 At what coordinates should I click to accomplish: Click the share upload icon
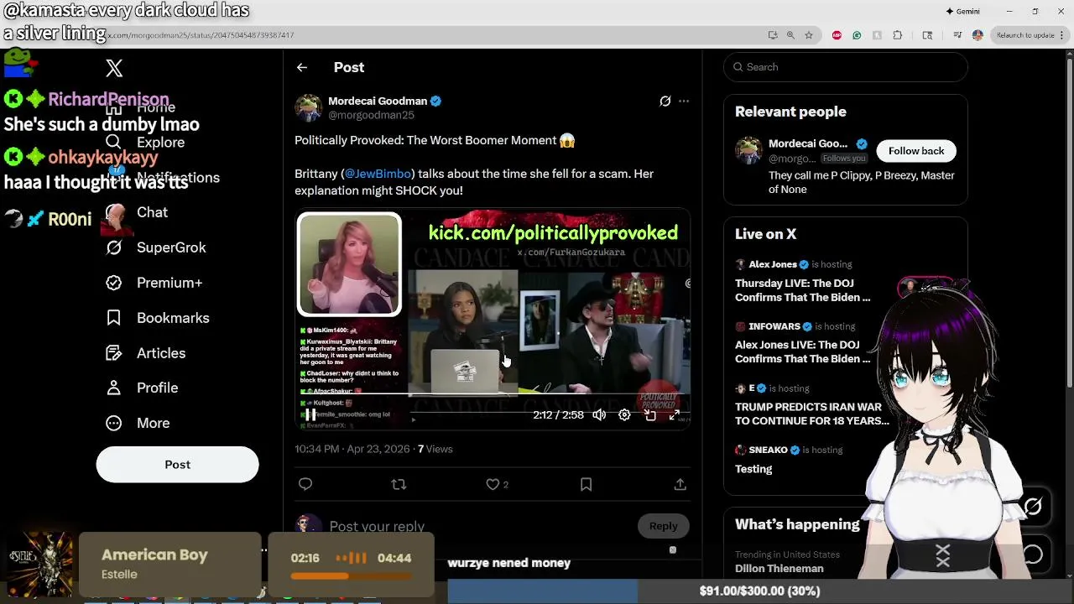tap(680, 484)
